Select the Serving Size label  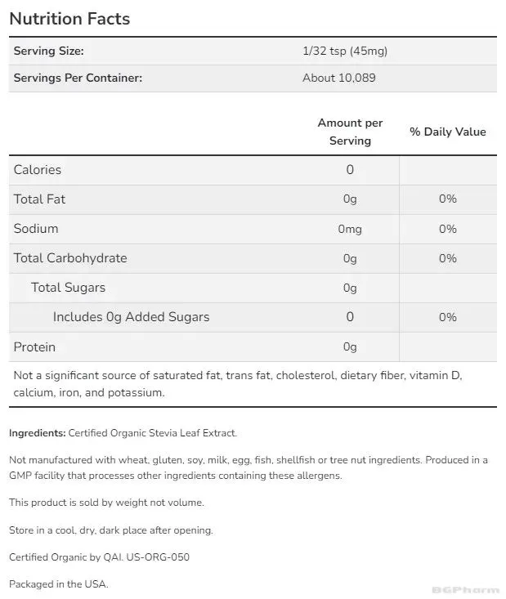tap(48, 51)
